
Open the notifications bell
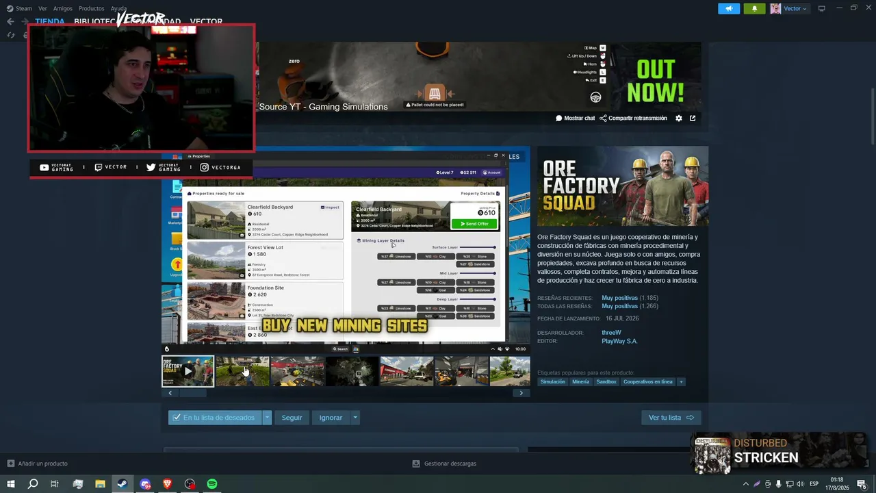click(x=754, y=8)
